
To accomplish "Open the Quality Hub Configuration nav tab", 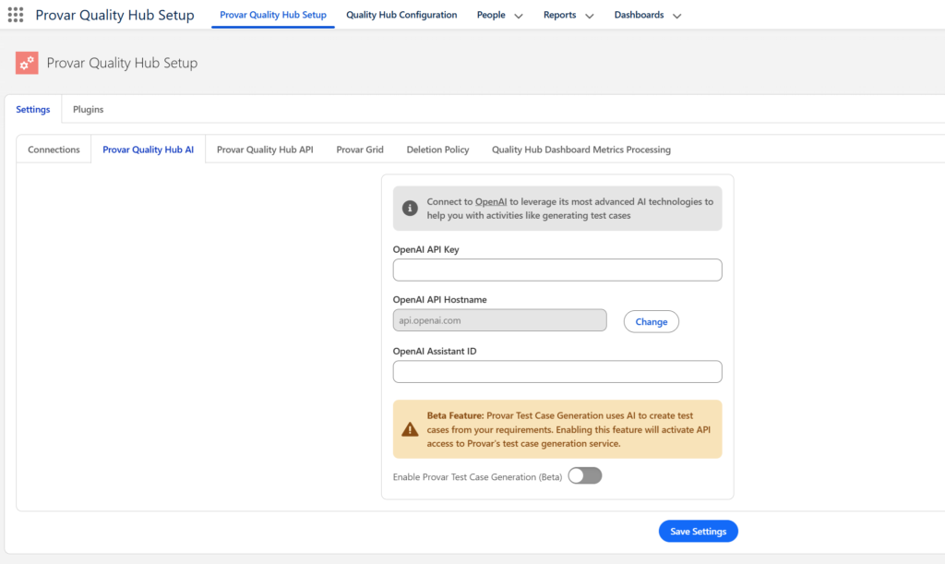I will pos(401,15).
